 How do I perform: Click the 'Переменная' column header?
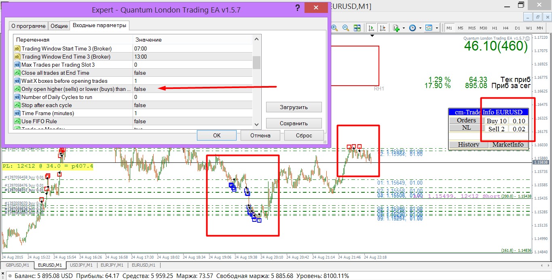coord(73,40)
